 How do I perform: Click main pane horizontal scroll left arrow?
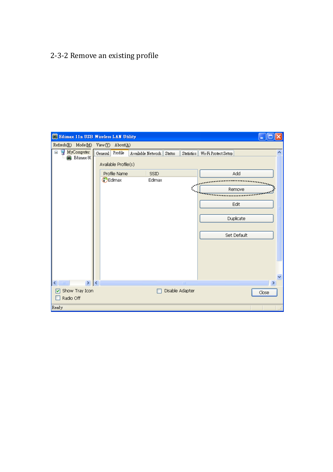[x=96, y=283]
